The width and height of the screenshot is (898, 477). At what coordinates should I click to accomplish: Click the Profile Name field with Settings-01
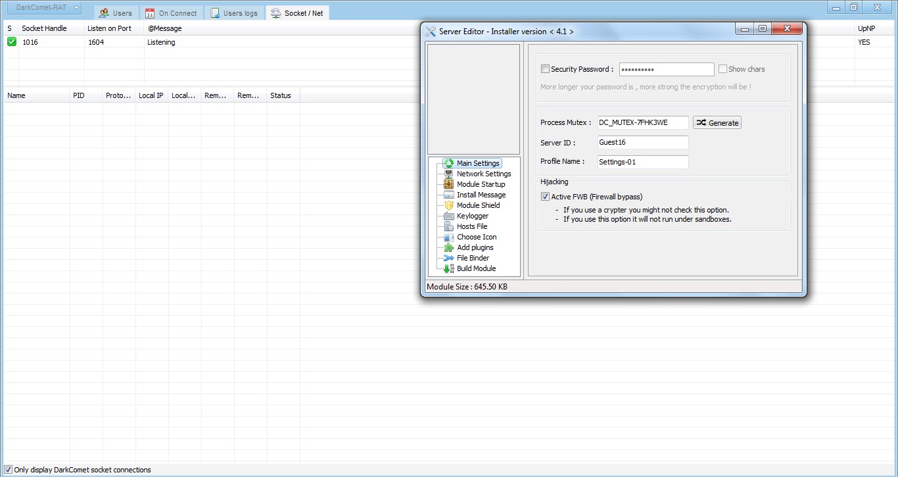pos(643,162)
